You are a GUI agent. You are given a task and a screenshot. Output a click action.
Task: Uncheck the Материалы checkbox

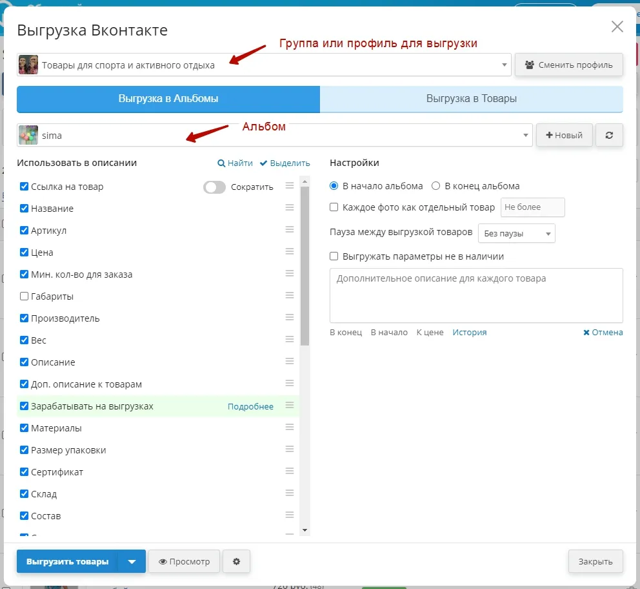pyautogui.click(x=24, y=428)
